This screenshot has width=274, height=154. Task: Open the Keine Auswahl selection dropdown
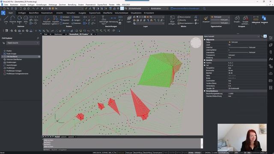pos(232,36)
